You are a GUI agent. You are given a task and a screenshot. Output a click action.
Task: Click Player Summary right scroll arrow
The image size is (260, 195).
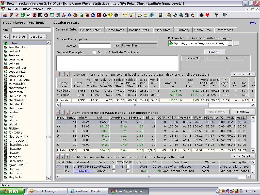pyautogui.click(x=253, y=105)
